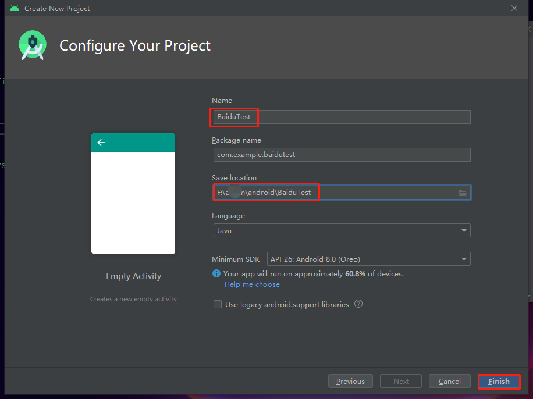Click 'Creates a new empty activity' text

pyautogui.click(x=134, y=299)
